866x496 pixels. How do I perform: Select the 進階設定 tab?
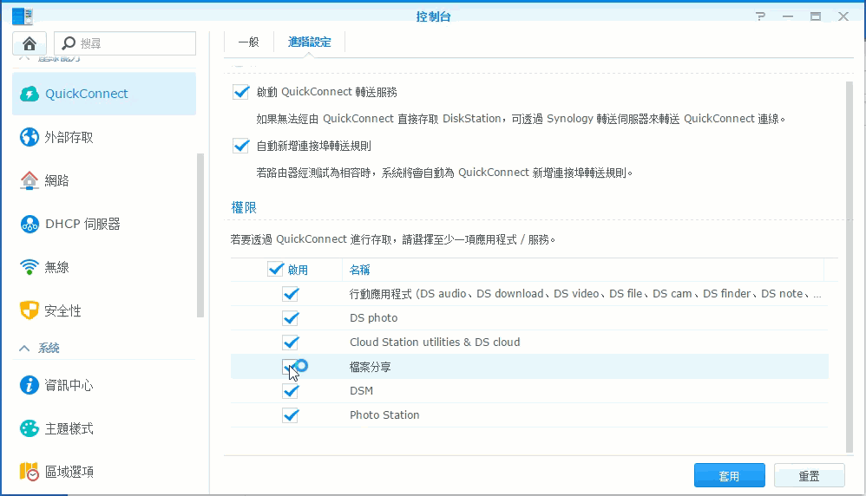coord(310,42)
